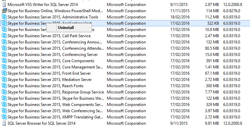Click the Skype icon beside Web Conferencing Se...
Screen dimensions: 250x127
click(4, 111)
